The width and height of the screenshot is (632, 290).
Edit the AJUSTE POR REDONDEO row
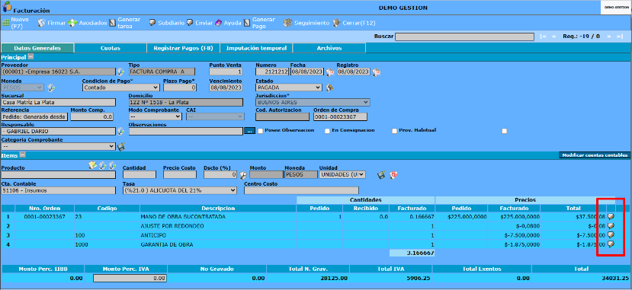pos(611,225)
